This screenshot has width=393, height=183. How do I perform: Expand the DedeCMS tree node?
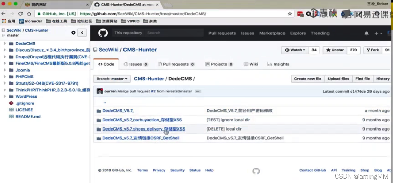click(5, 43)
